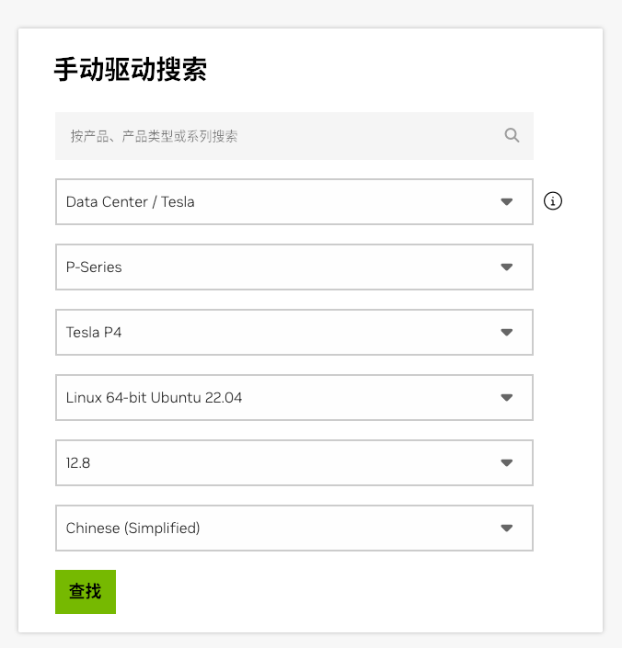Expand the P-Series product series dropdown
This screenshot has height=648, width=622.
pos(276,267)
